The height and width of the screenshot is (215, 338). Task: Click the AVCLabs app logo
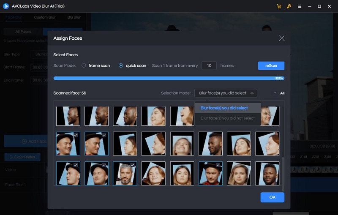[x=6, y=6]
